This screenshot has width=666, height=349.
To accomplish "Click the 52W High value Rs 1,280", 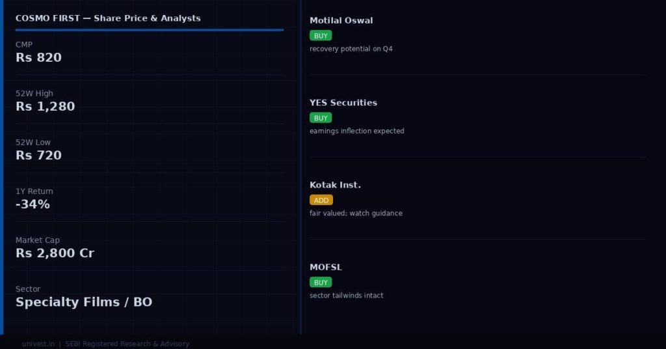I will click(46, 106).
